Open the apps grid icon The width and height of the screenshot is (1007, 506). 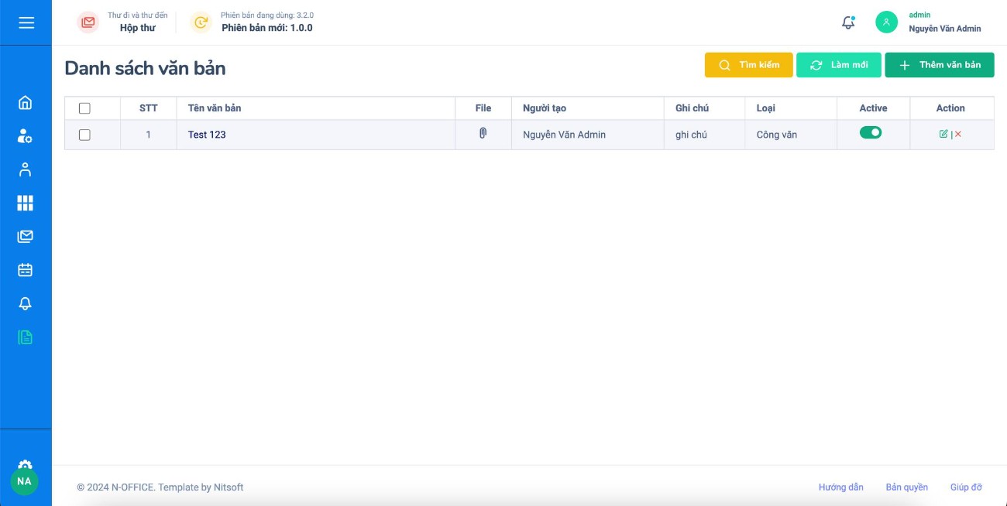(26, 203)
